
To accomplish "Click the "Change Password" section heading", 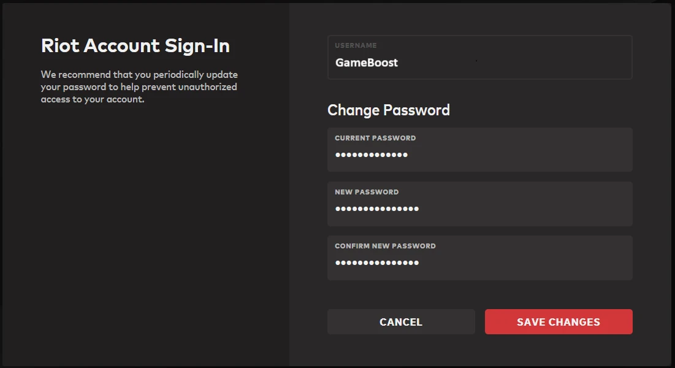I will 389,110.
